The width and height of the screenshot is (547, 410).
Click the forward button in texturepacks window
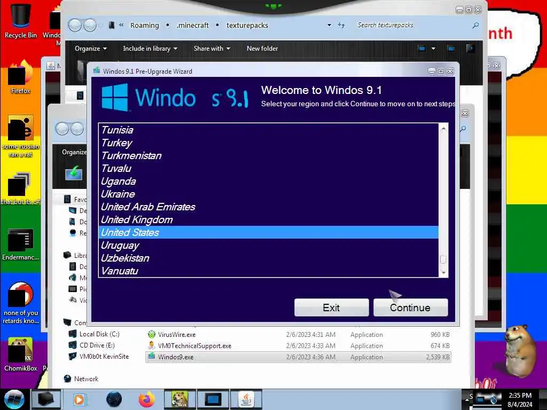click(90, 25)
